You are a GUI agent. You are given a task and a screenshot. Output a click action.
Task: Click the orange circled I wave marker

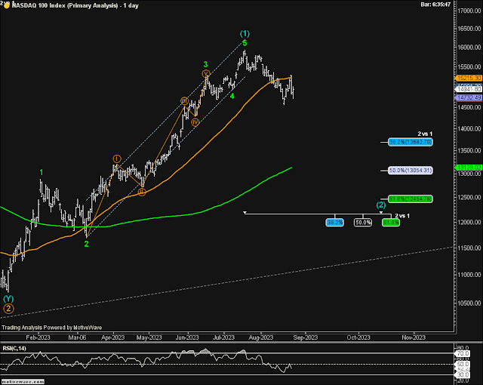pos(117,159)
